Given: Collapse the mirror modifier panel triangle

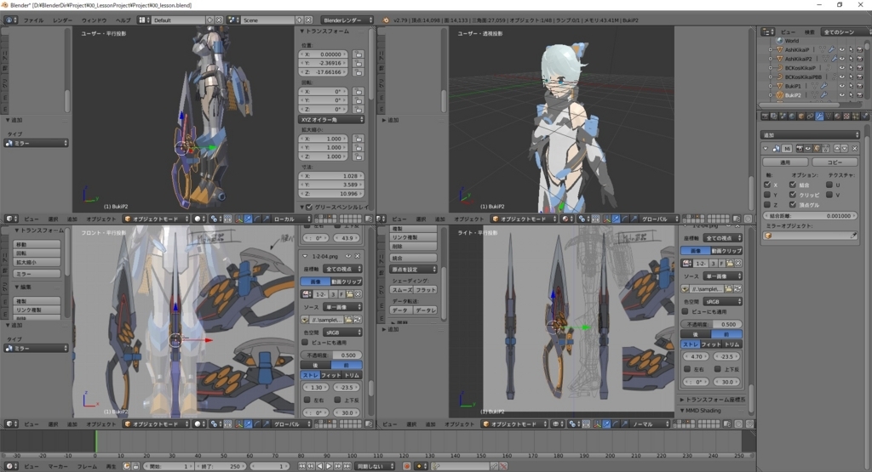Looking at the screenshot, I should click(x=766, y=148).
